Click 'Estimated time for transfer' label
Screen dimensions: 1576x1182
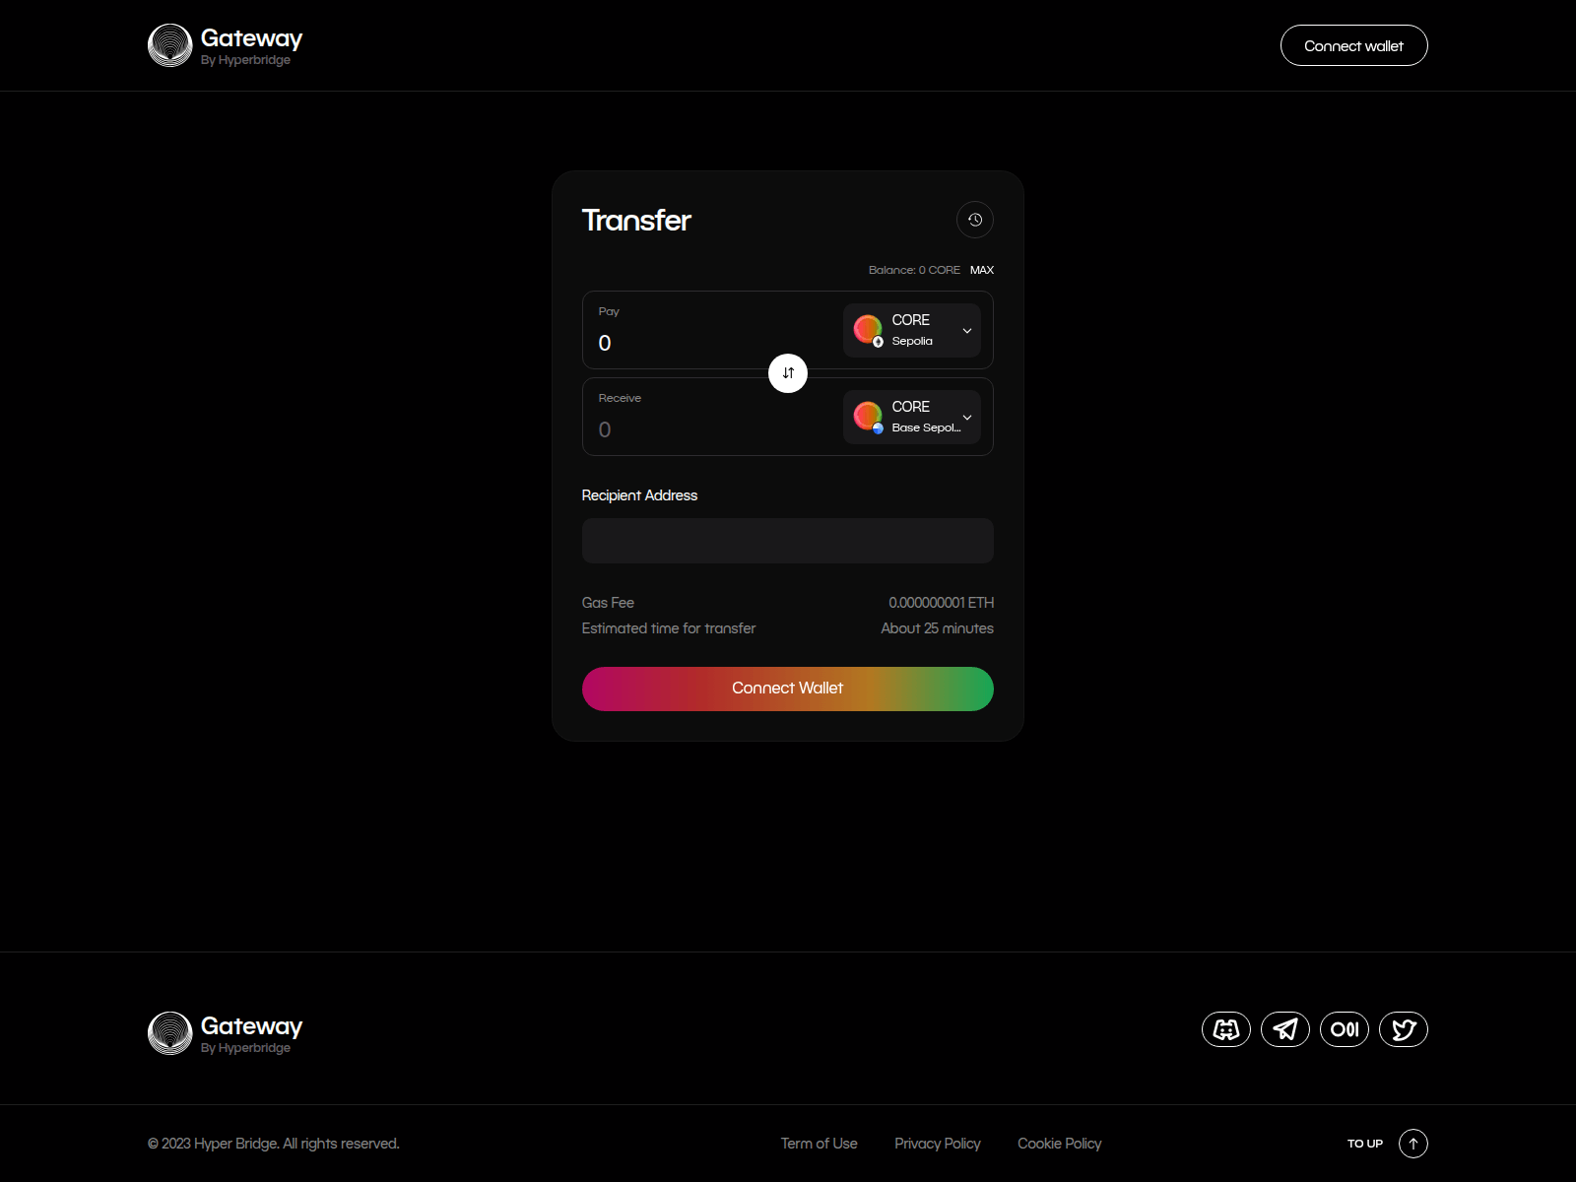click(x=669, y=628)
